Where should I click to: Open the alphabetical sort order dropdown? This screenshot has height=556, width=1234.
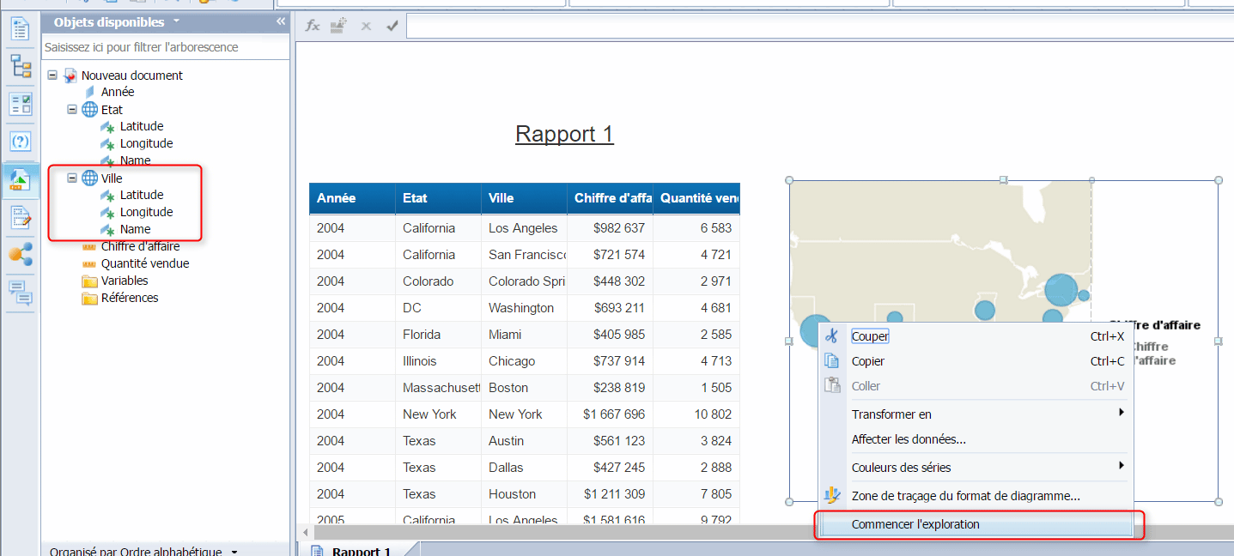(234, 552)
